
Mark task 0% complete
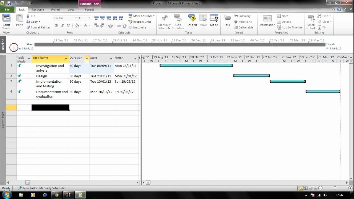pos(97,18)
